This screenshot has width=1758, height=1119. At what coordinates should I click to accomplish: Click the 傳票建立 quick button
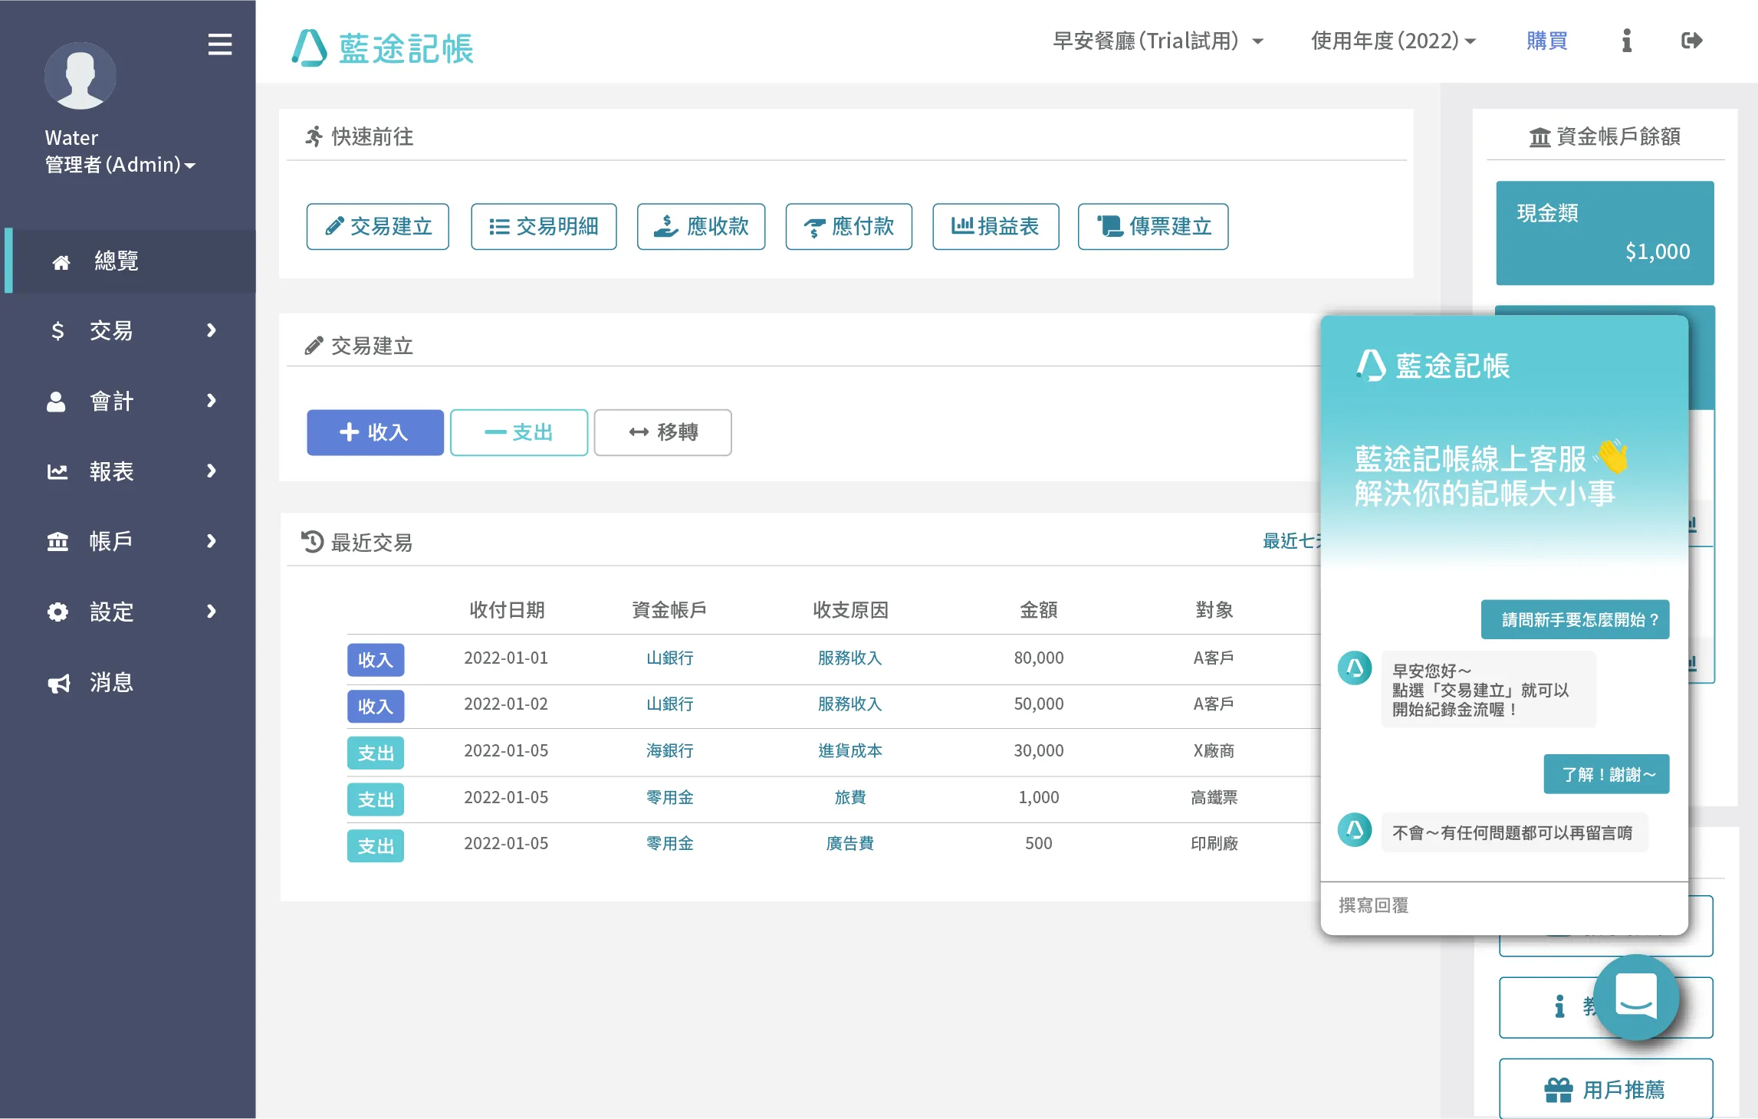tap(1153, 226)
